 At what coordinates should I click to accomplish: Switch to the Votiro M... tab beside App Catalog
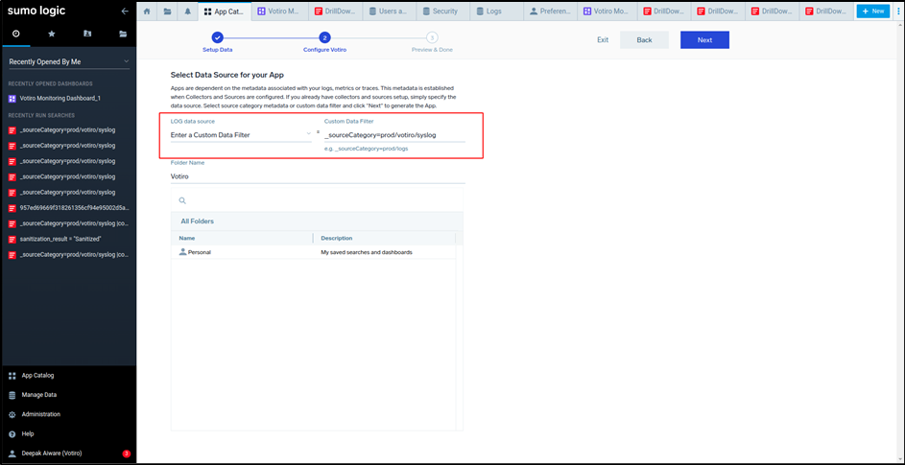click(279, 11)
